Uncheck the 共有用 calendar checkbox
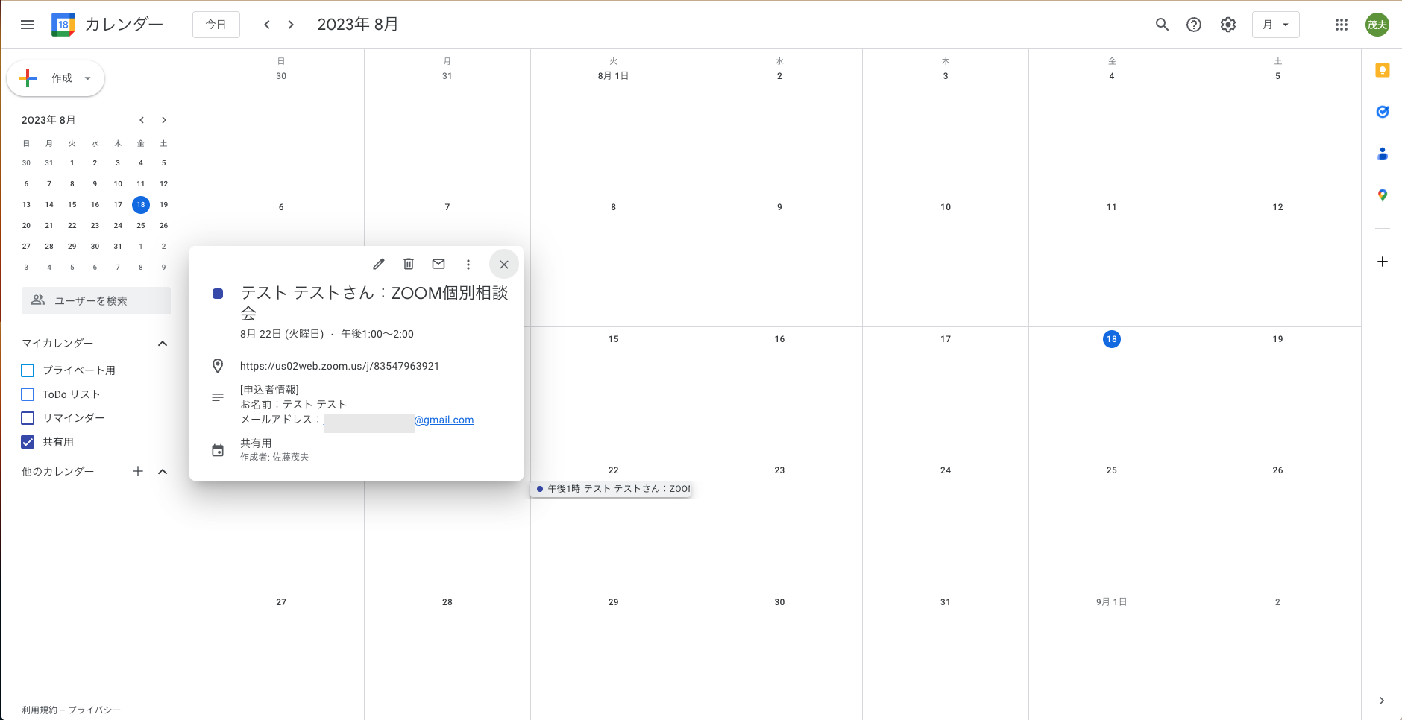Screen dimensions: 1402x720 28,442
